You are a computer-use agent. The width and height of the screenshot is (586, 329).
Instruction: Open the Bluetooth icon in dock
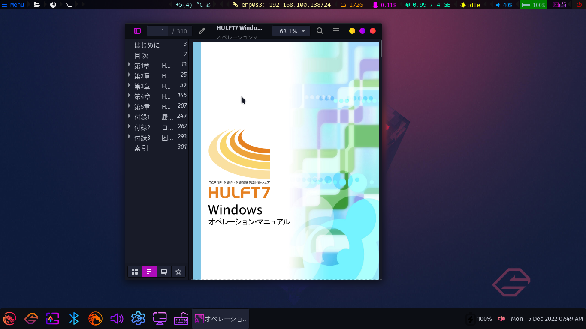[x=74, y=319]
